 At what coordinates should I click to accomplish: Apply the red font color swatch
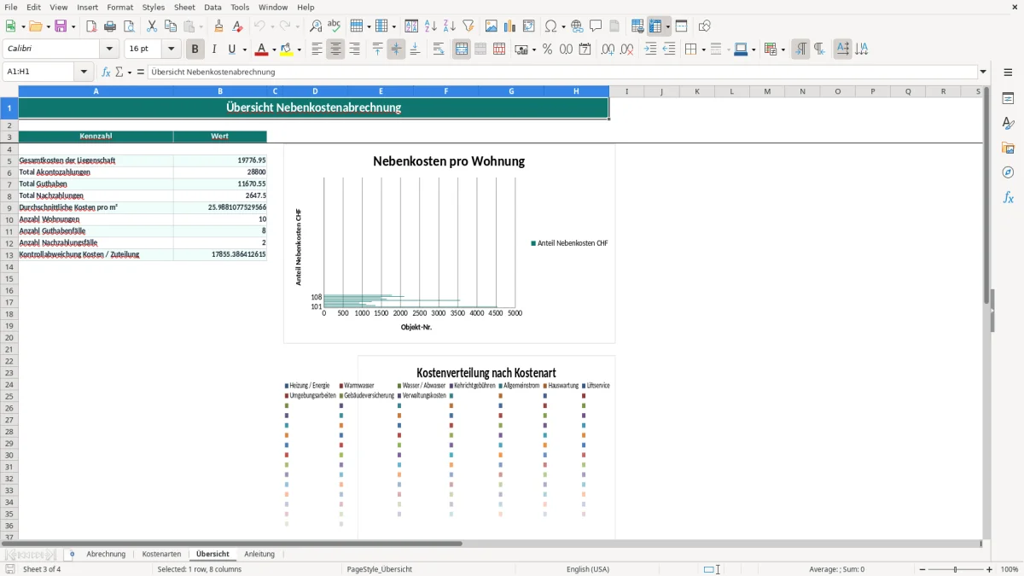[262, 49]
